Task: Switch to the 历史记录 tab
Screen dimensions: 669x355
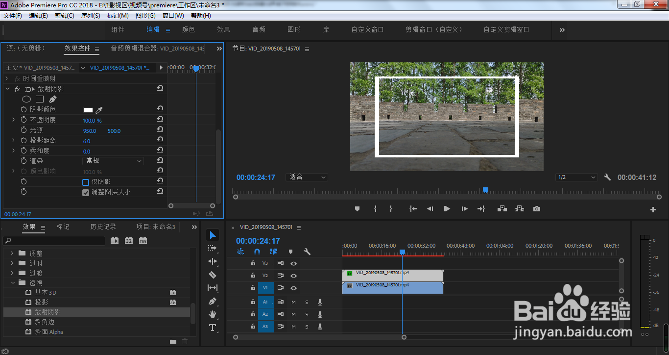Action: tap(103, 227)
